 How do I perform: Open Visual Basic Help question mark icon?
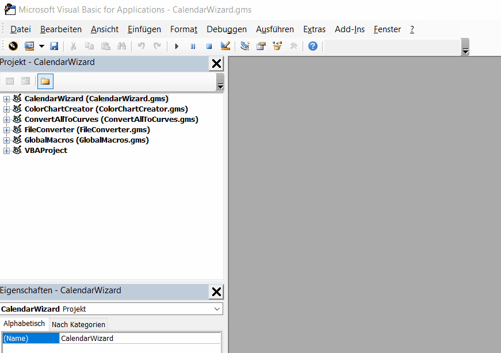click(313, 46)
